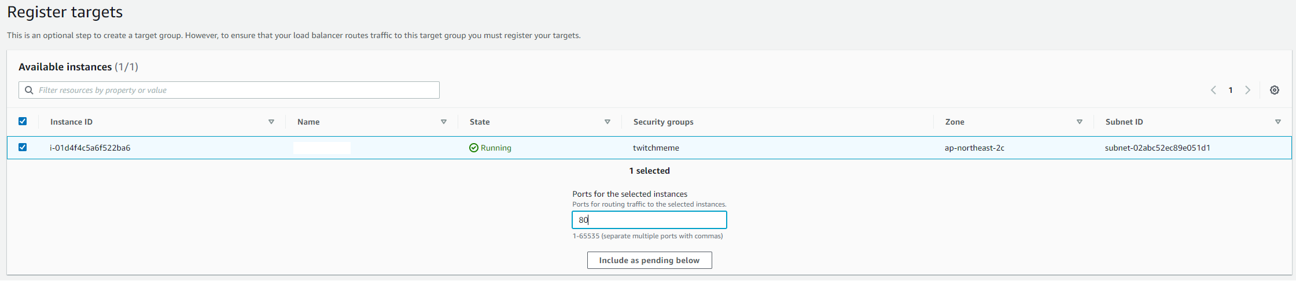Sort by Instance ID column arrow
The width and height of the screenshot is (1296, 281).
tap(271, 122)
